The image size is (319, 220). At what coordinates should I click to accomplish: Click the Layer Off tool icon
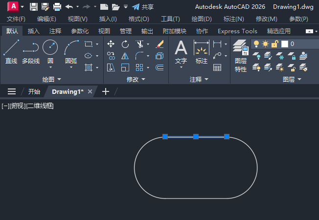pyautogui.click(x=256, y=56)
